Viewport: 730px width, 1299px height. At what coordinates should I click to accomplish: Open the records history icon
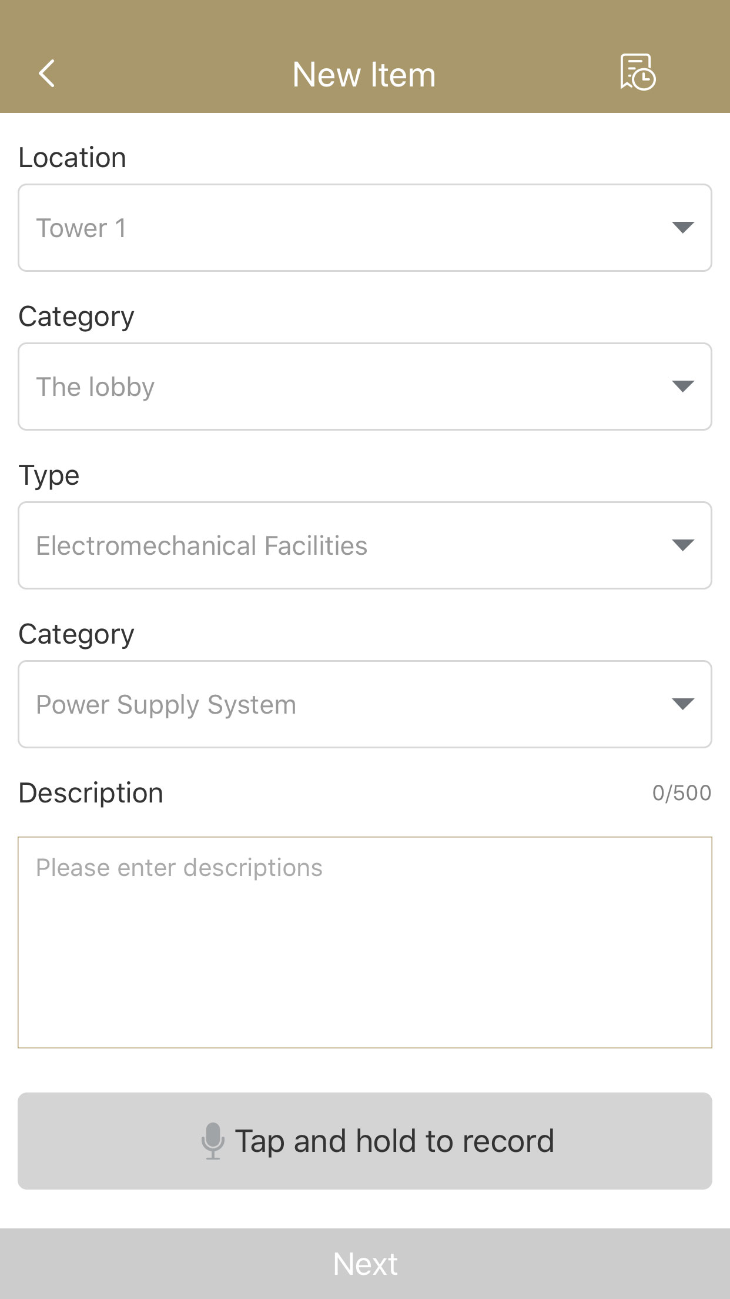tap(638, 72)
